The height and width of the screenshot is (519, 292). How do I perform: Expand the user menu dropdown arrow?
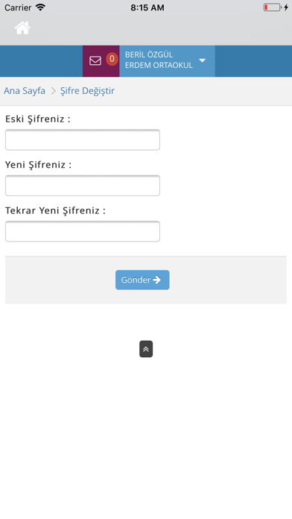[x=202, y=60]
